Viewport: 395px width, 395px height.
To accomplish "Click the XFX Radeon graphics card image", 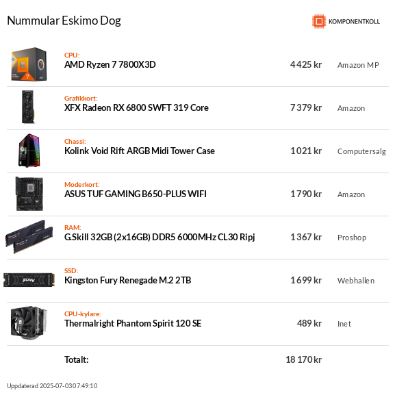I will pos(28,107).
